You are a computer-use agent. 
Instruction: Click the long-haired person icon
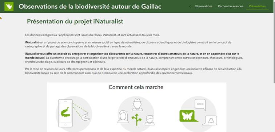[x=123, y=117]
